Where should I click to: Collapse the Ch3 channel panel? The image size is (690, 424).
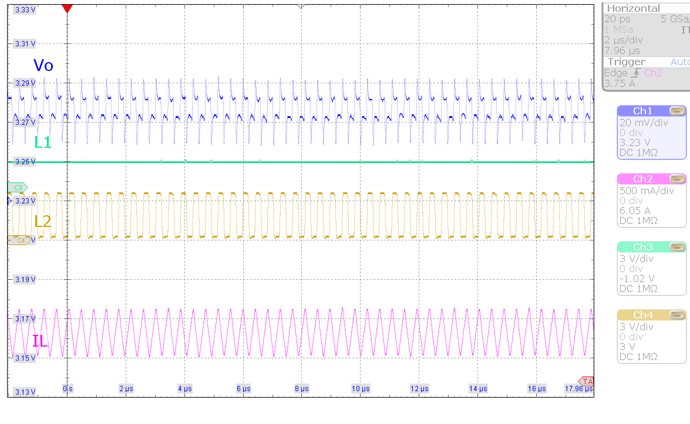coord(676,247)
